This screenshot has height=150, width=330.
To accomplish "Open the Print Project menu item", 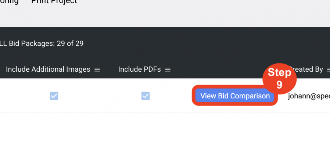I will tap(54, 2).
